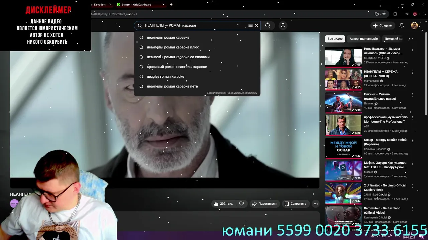This screenshot has height=240, width=428.
Task: Dislike the video with thumbs-down icon
Action: tap(241, 204)
